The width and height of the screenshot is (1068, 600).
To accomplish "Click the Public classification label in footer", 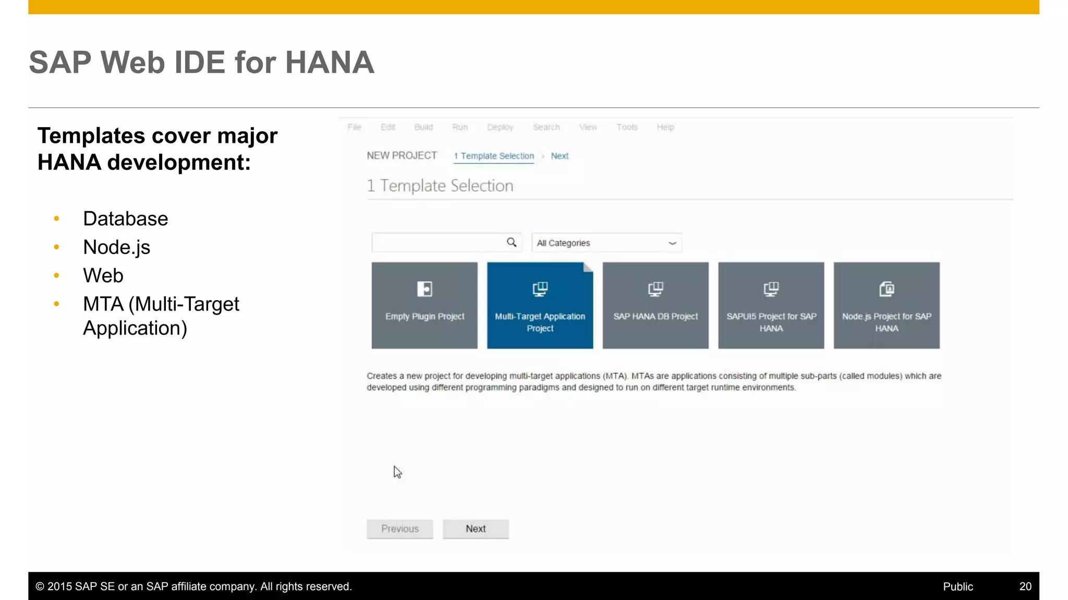I will [x=958, y=586].
